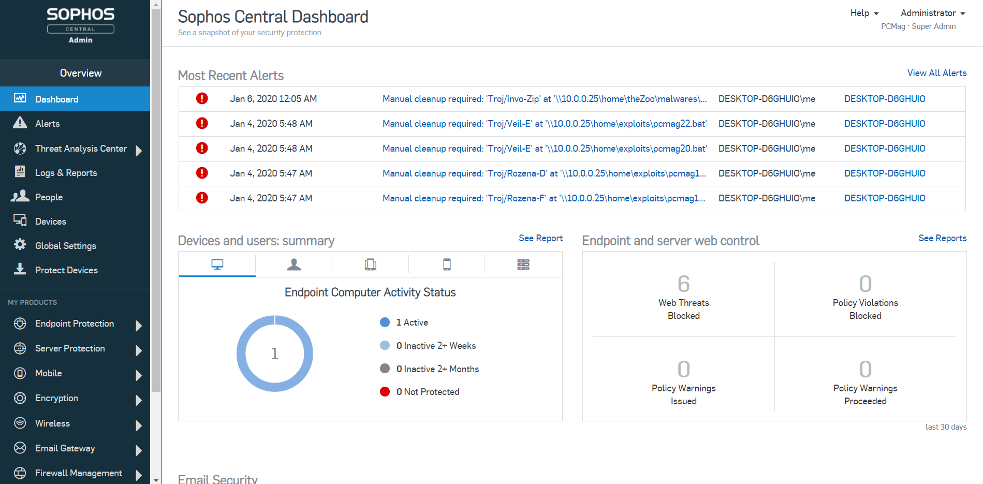983x484 pixels.
Task: Click red alert icon for pcmag20.bat row
Action: click(x=202, y=148)
